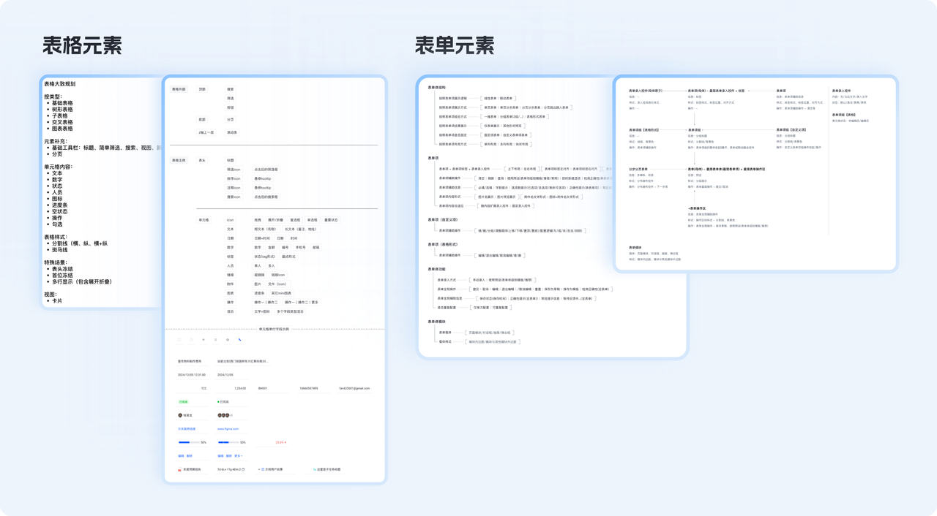Click the teal task icon before 这里是子任务标题
Viewport: 937px width, 516px height.
315,469
